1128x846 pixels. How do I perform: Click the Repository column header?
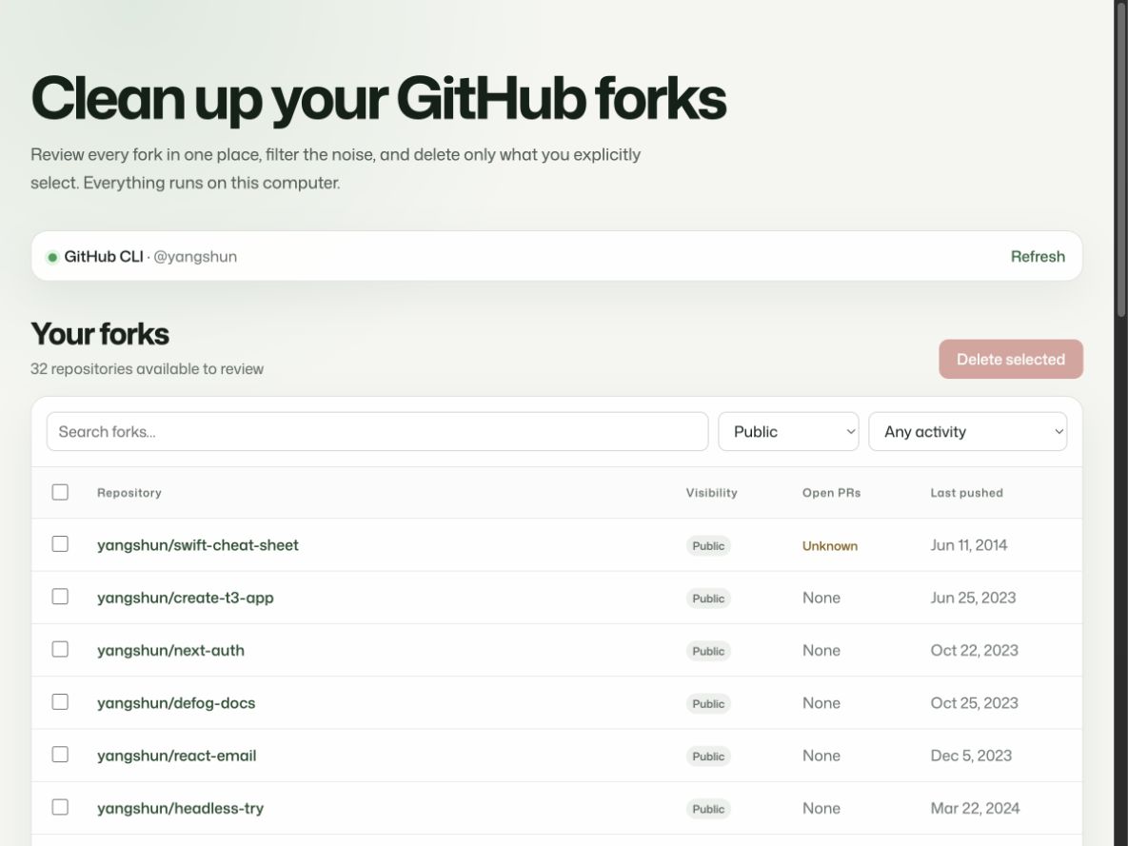(129, 493)
